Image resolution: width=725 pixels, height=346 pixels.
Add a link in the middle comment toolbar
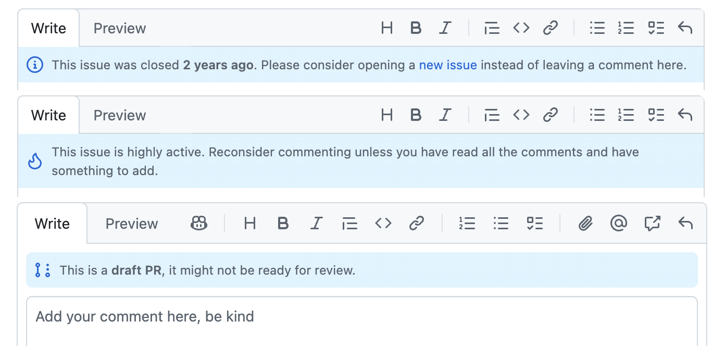(551, 115)
